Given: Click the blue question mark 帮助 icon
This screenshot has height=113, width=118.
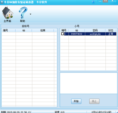Looking at the screenshot, I should (x=23, y=13).
